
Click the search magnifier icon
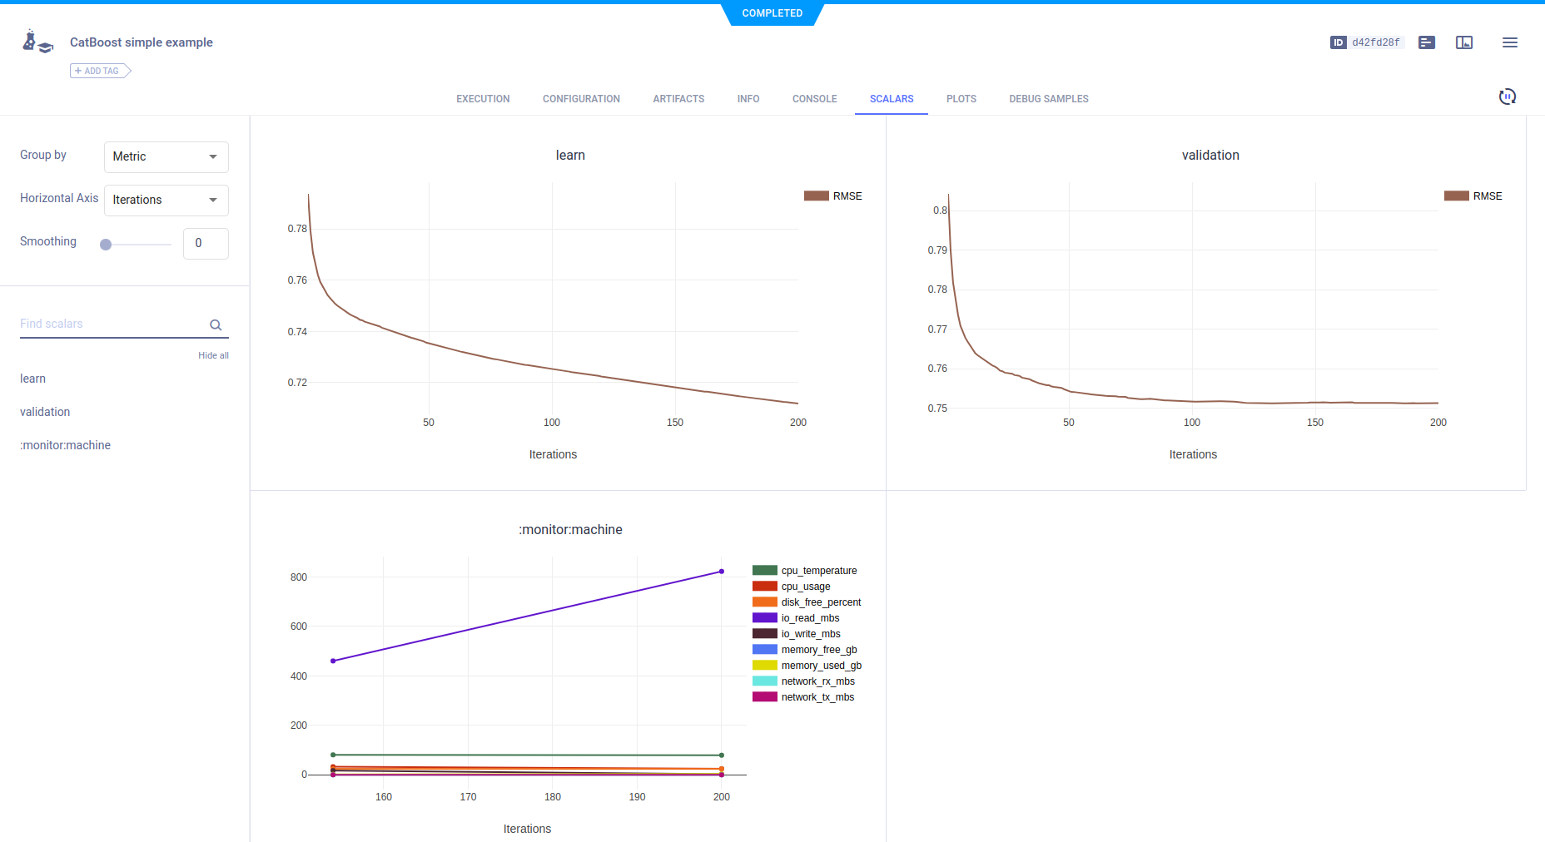click(x=216, y=325)
